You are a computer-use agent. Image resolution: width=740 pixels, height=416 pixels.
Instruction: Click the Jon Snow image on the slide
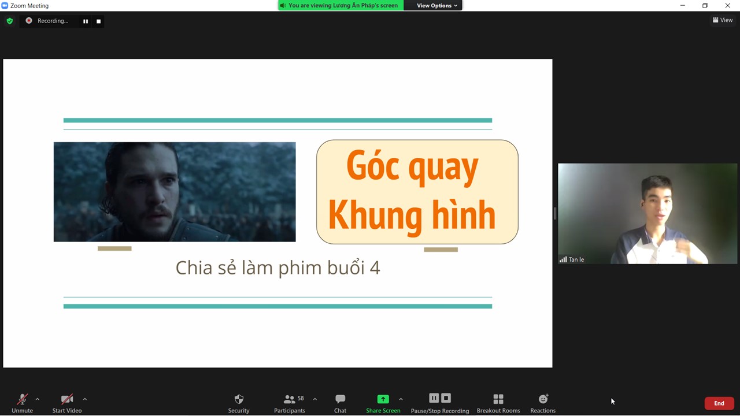(175, 192)
